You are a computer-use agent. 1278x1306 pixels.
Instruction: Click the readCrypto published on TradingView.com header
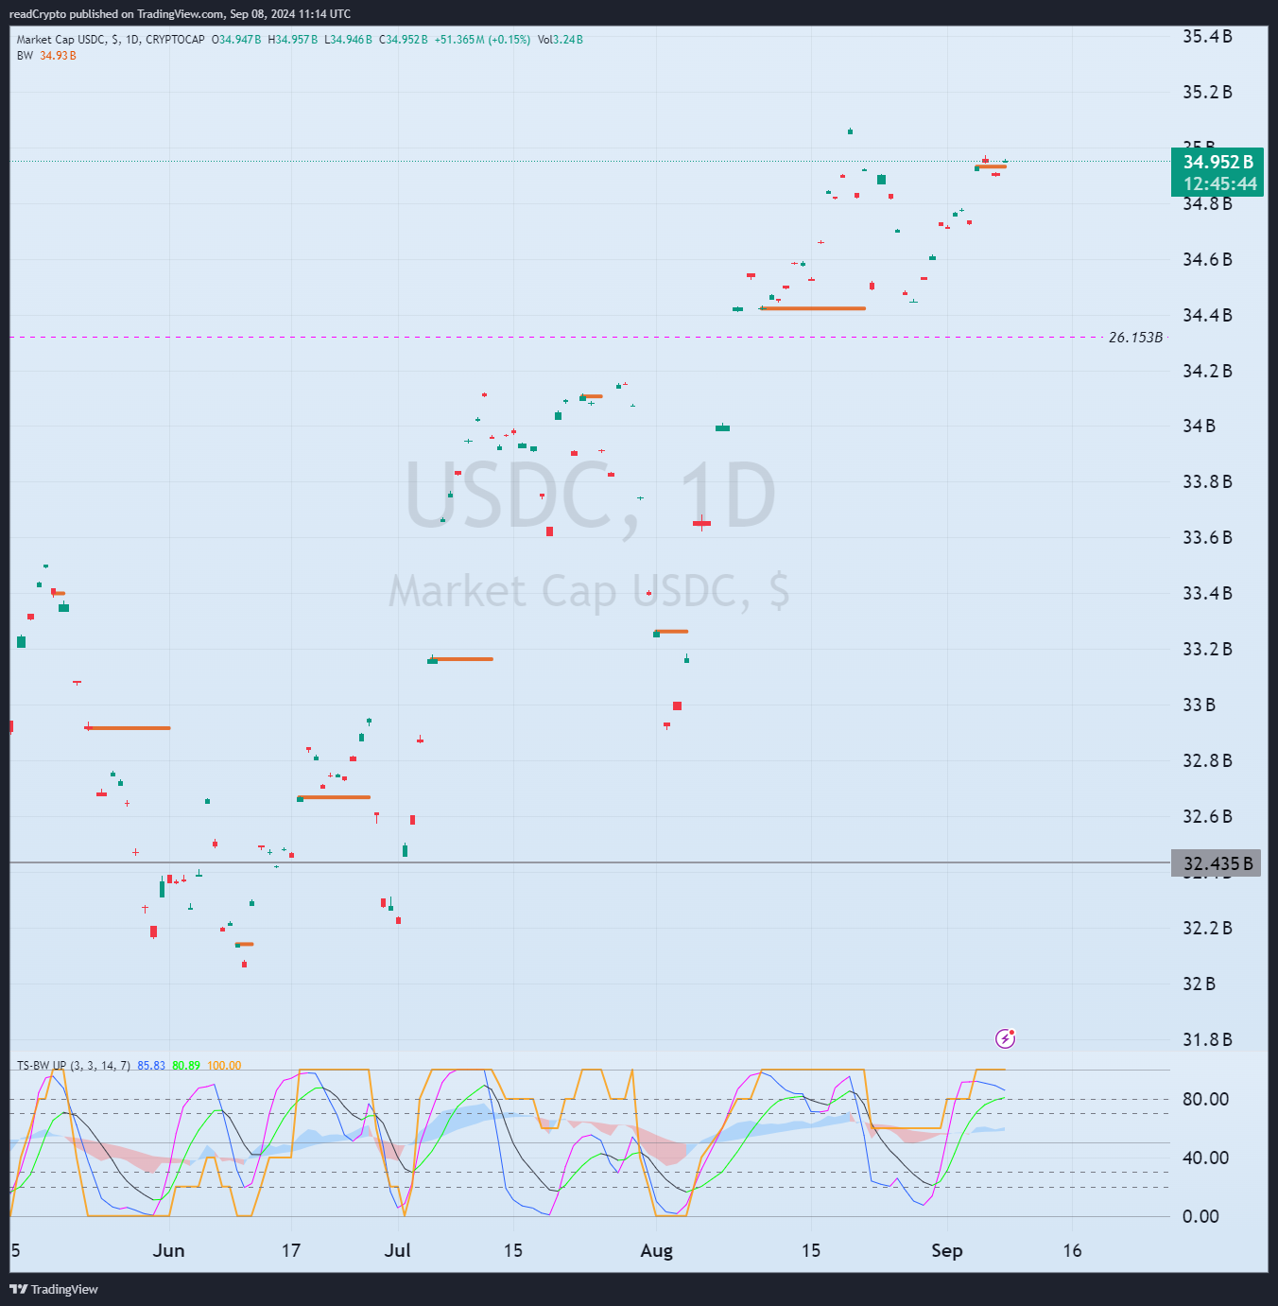tap(180, 14)
